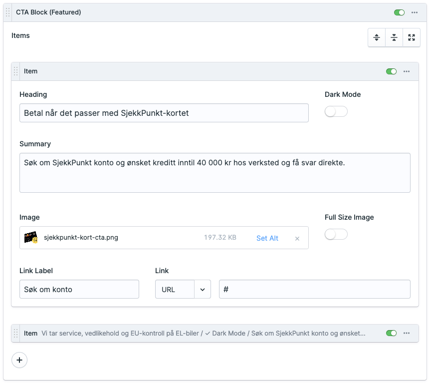
Task: Click the Set Alt link
Action: [267, 238]
